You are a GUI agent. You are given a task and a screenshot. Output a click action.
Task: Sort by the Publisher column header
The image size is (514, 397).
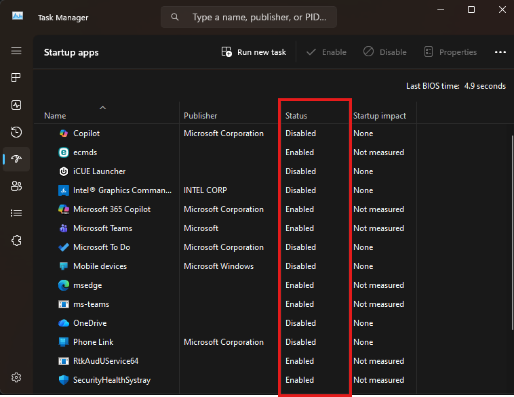[x=200, y=116]
